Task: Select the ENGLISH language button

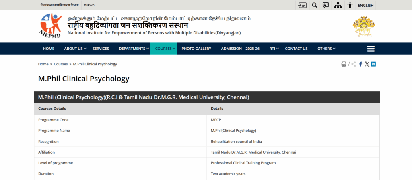Action: pyautogui.click(x=365, y=5)
